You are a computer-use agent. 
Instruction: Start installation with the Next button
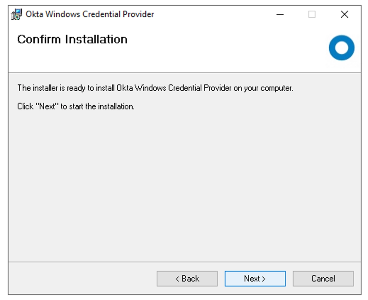255,279
